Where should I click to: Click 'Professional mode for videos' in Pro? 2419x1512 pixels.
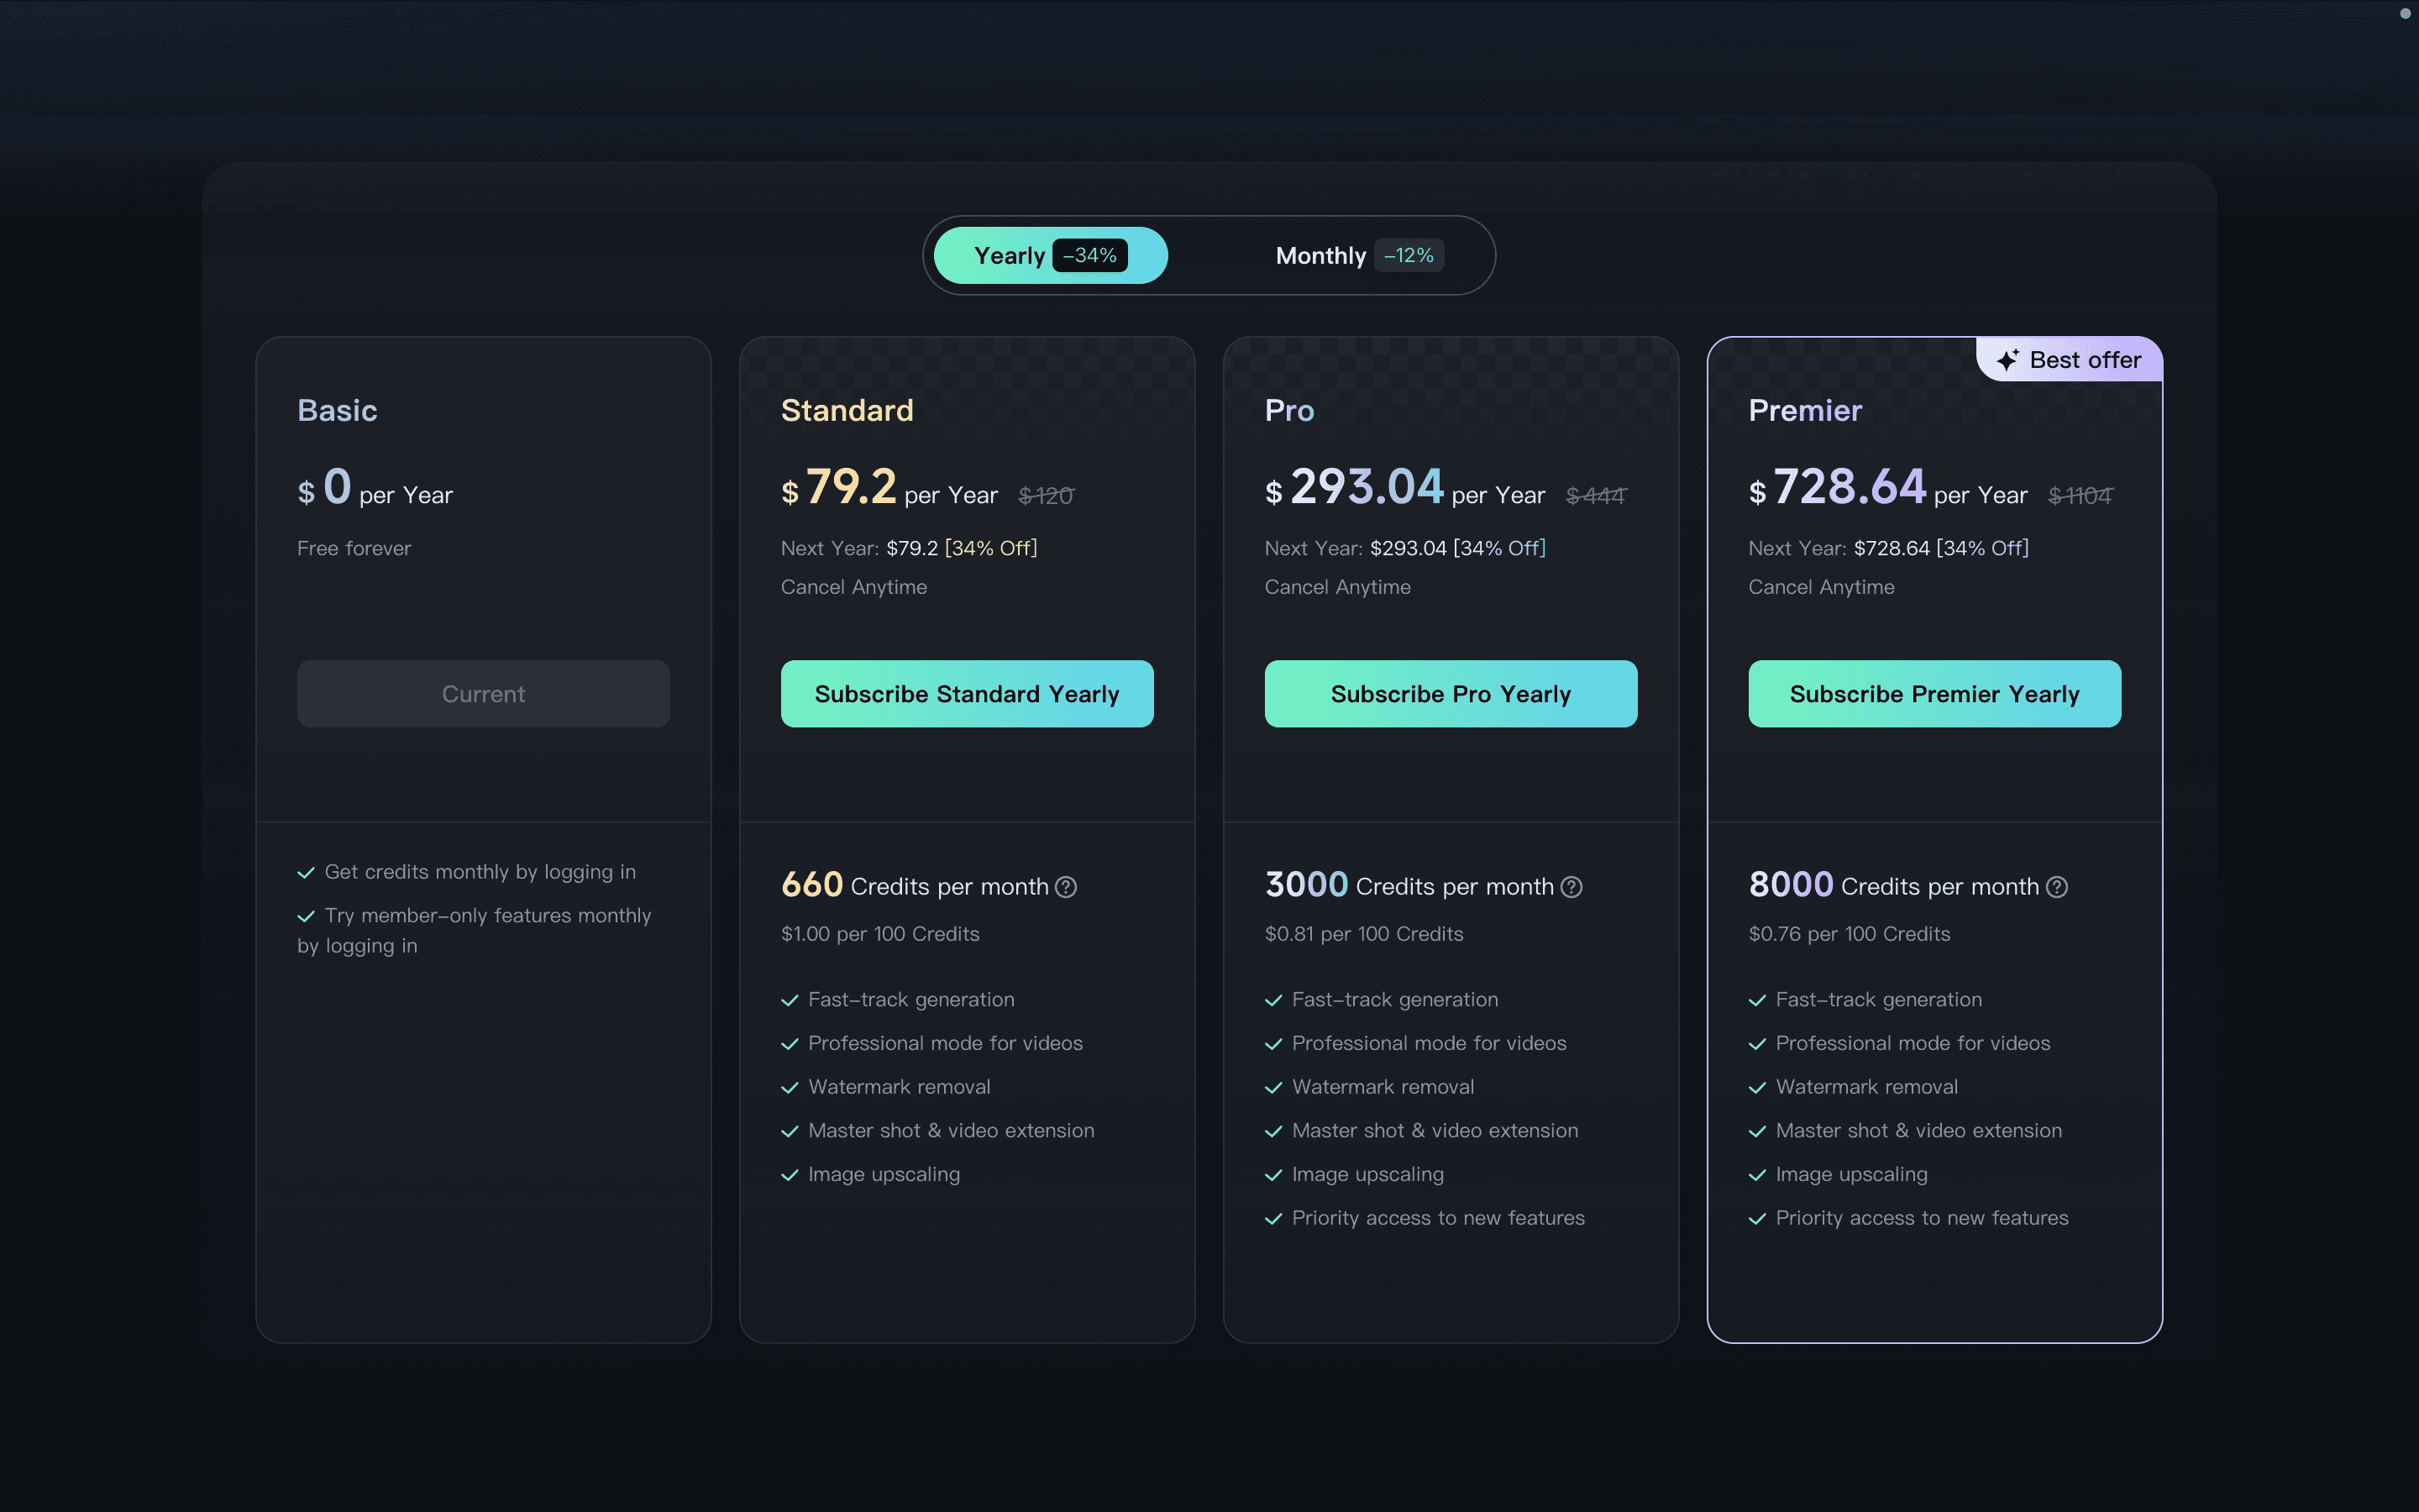coord(1415,1043)
